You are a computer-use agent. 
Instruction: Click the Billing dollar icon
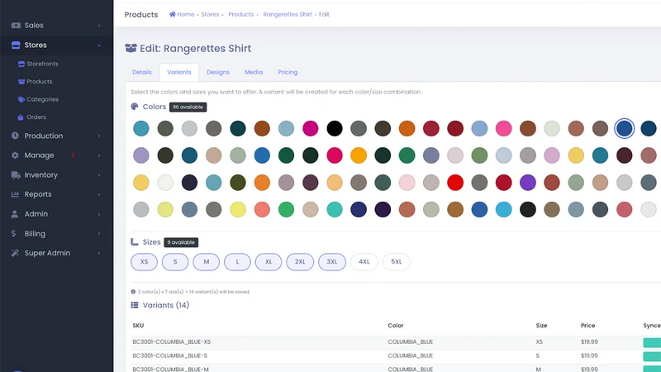(13, 233)
